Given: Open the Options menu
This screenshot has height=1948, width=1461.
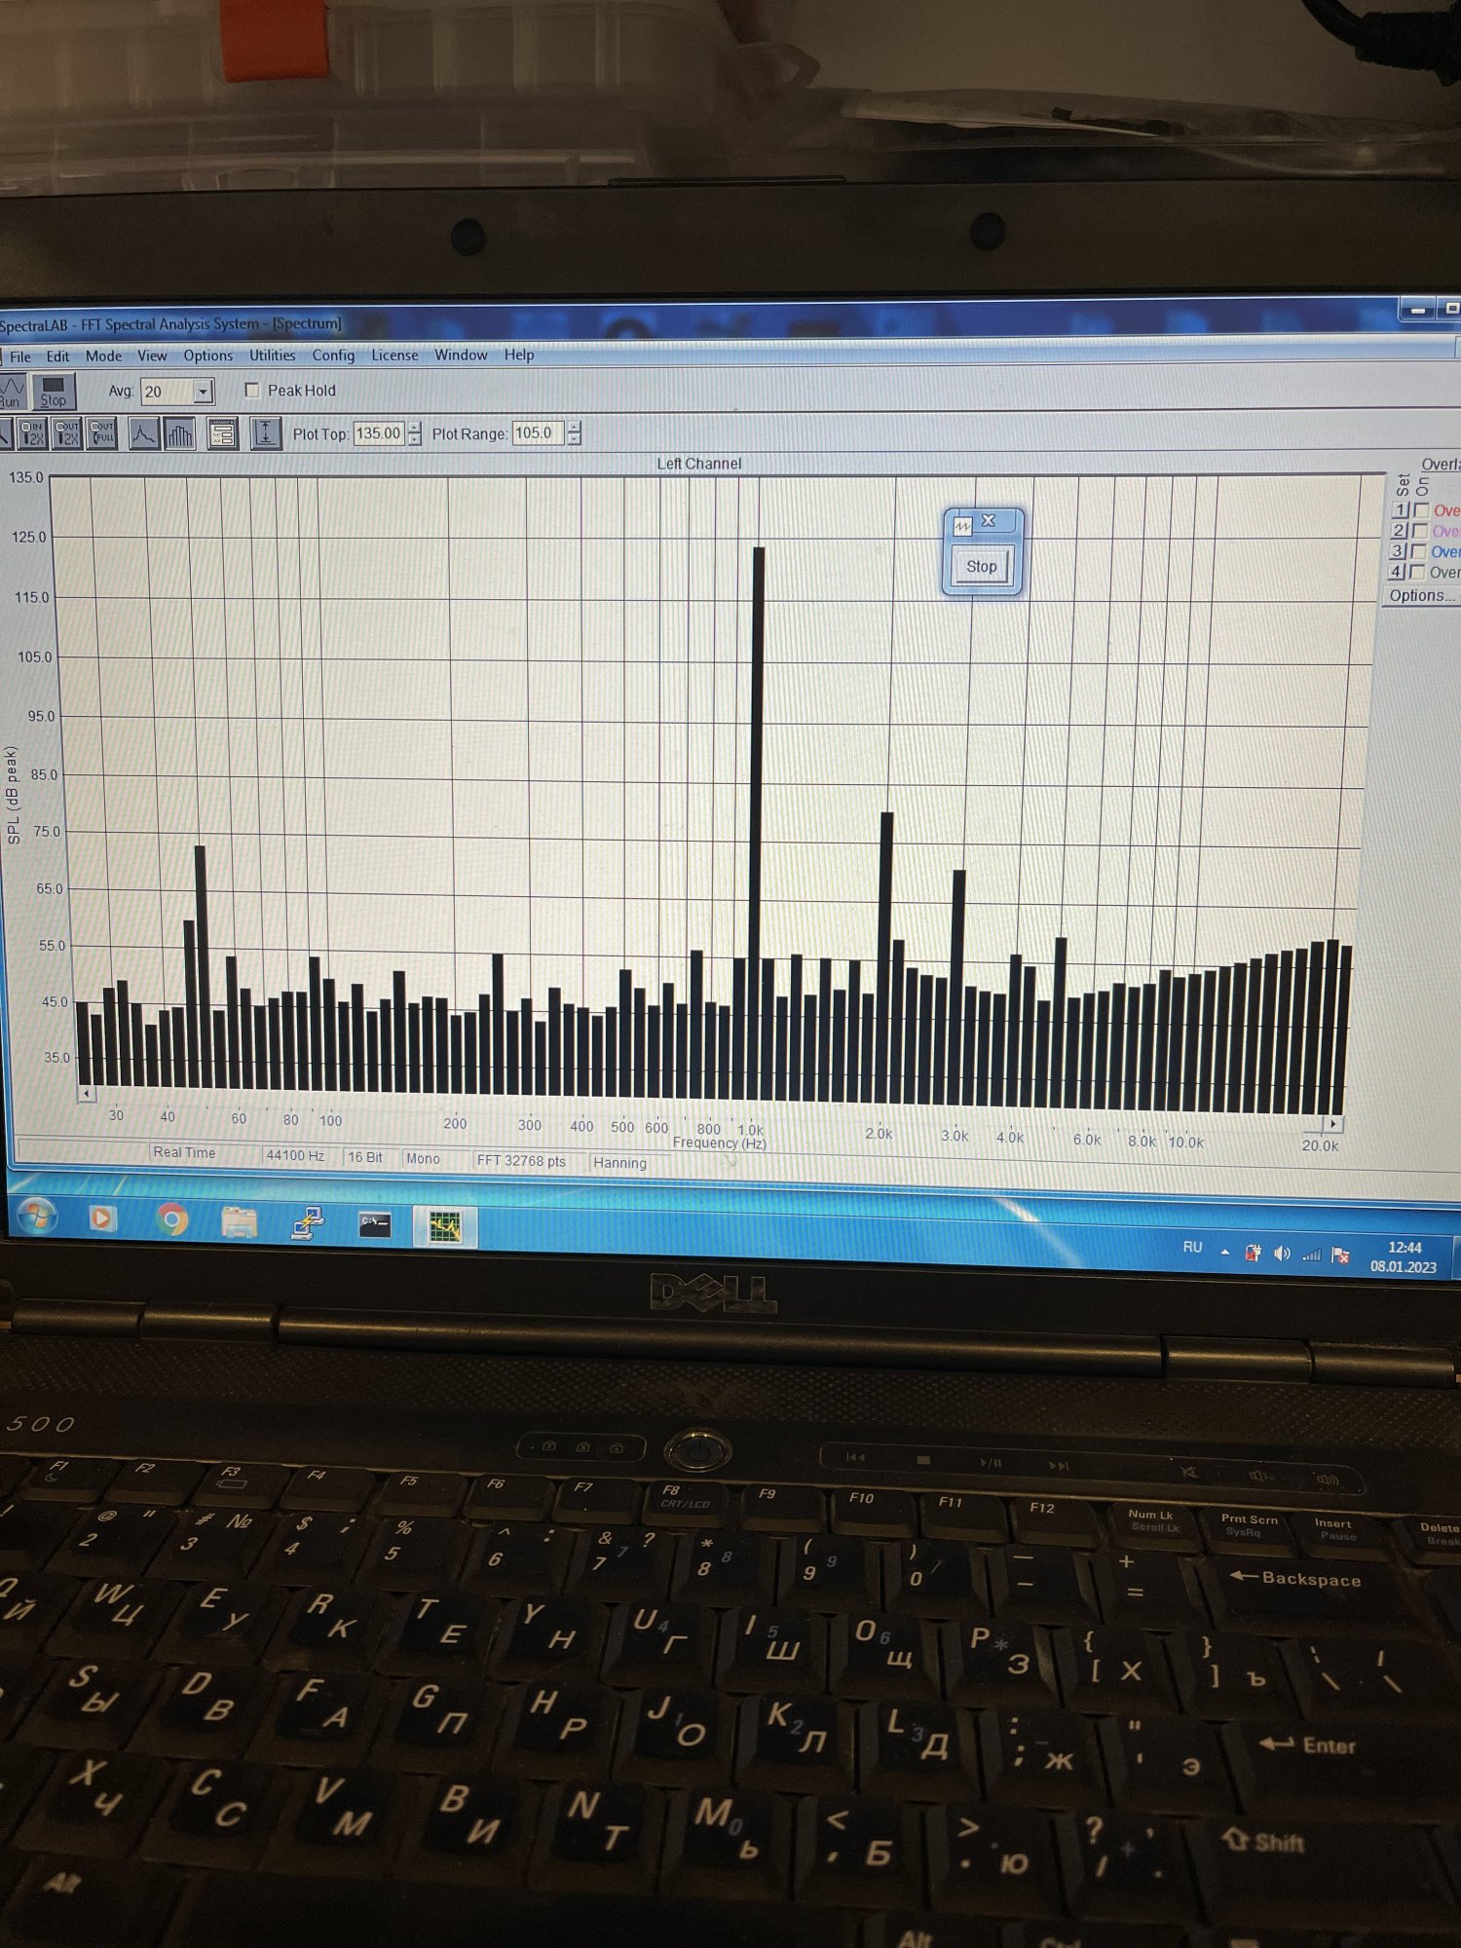Looking at the screenshot, I should [208, 356].
